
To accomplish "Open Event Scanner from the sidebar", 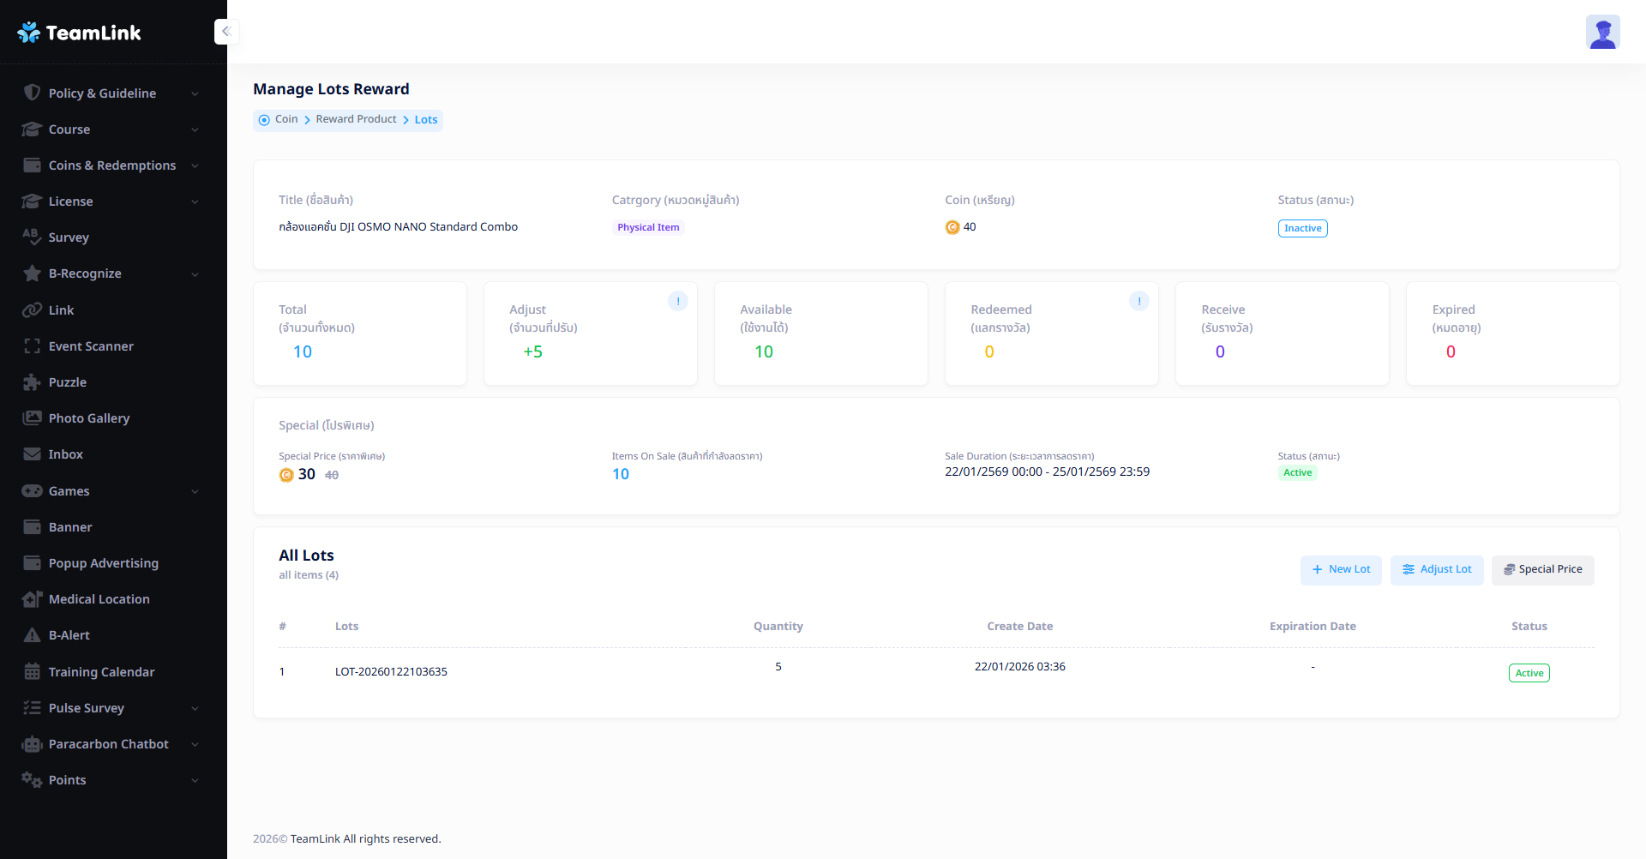I will (x=91, y=346).
